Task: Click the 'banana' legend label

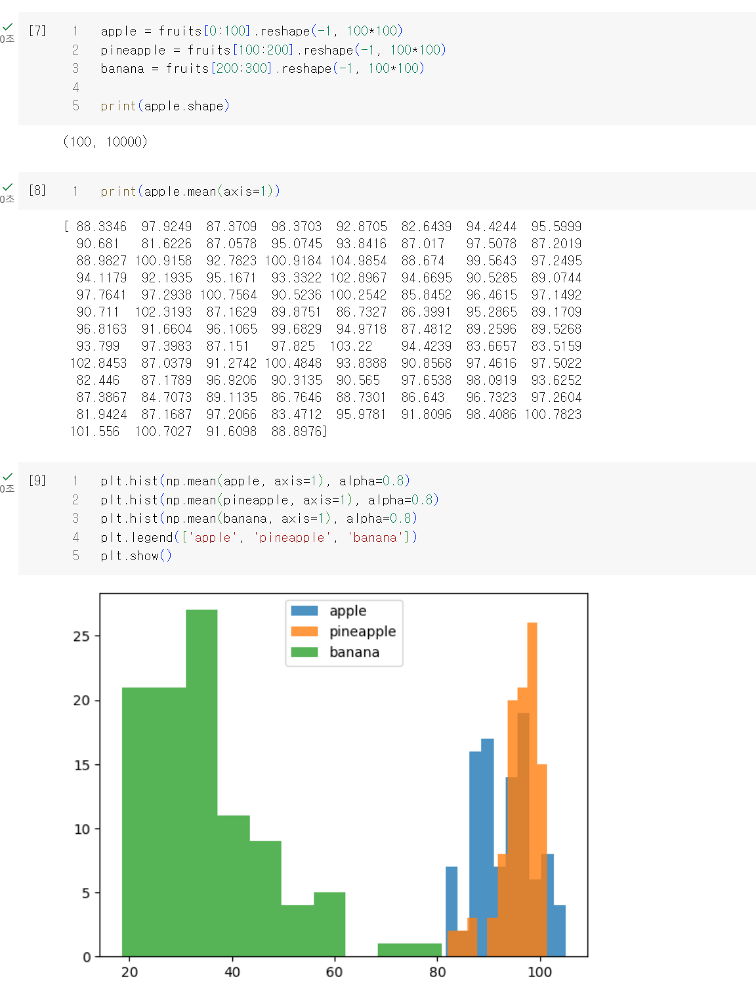Action: coord(354,652)
